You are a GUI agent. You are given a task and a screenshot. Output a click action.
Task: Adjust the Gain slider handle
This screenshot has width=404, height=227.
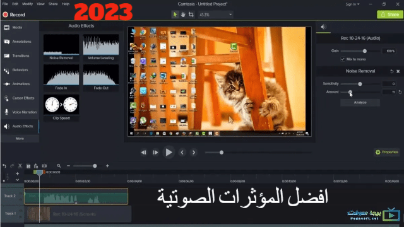tap(365, 51)
